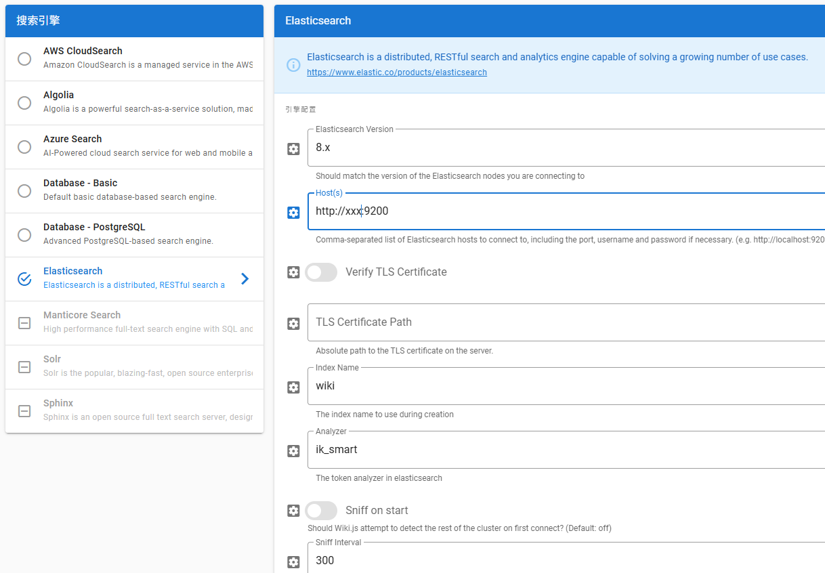825x573 pixels.
Task: Click the gear icon beside Elasticsearch Version
Action: [x=293, y=149]
